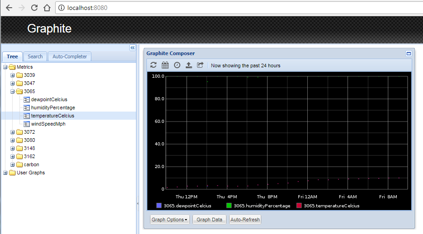
Task: Open the clock recent time range selector
Action: point(177,65)
